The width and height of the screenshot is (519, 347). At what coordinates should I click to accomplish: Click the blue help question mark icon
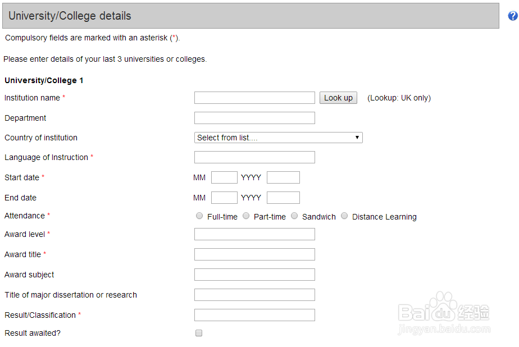click(x=513, y=16)
